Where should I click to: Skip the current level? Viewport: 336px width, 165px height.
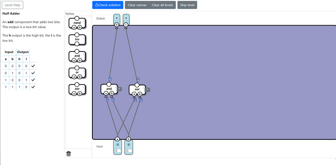pos(187,5)
